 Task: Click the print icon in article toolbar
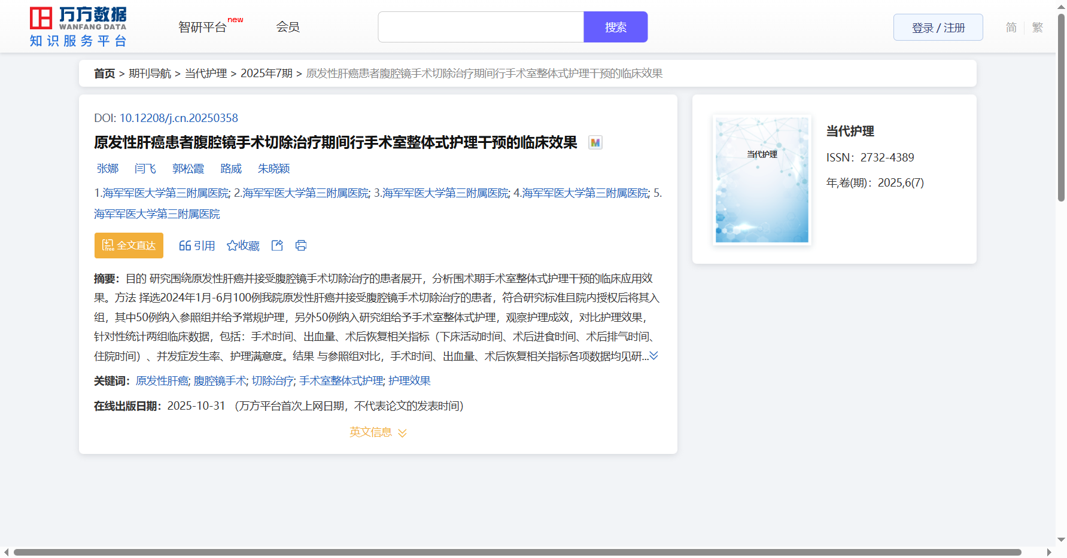pos(301,245)
